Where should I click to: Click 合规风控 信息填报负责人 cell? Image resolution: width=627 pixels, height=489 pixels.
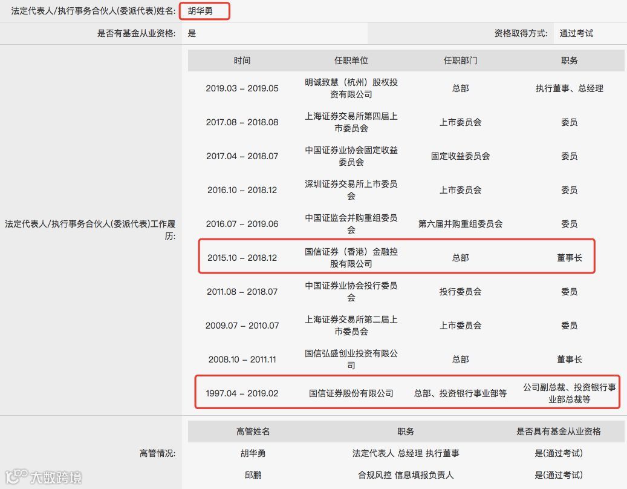pos(406,475)
